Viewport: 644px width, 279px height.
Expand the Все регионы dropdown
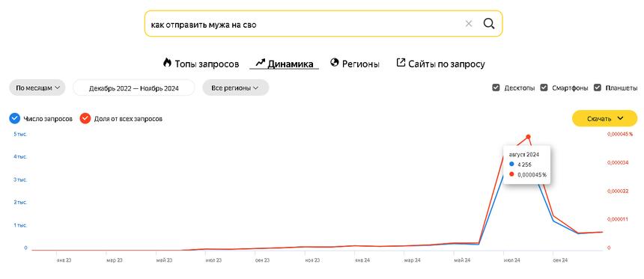[235, 88]
